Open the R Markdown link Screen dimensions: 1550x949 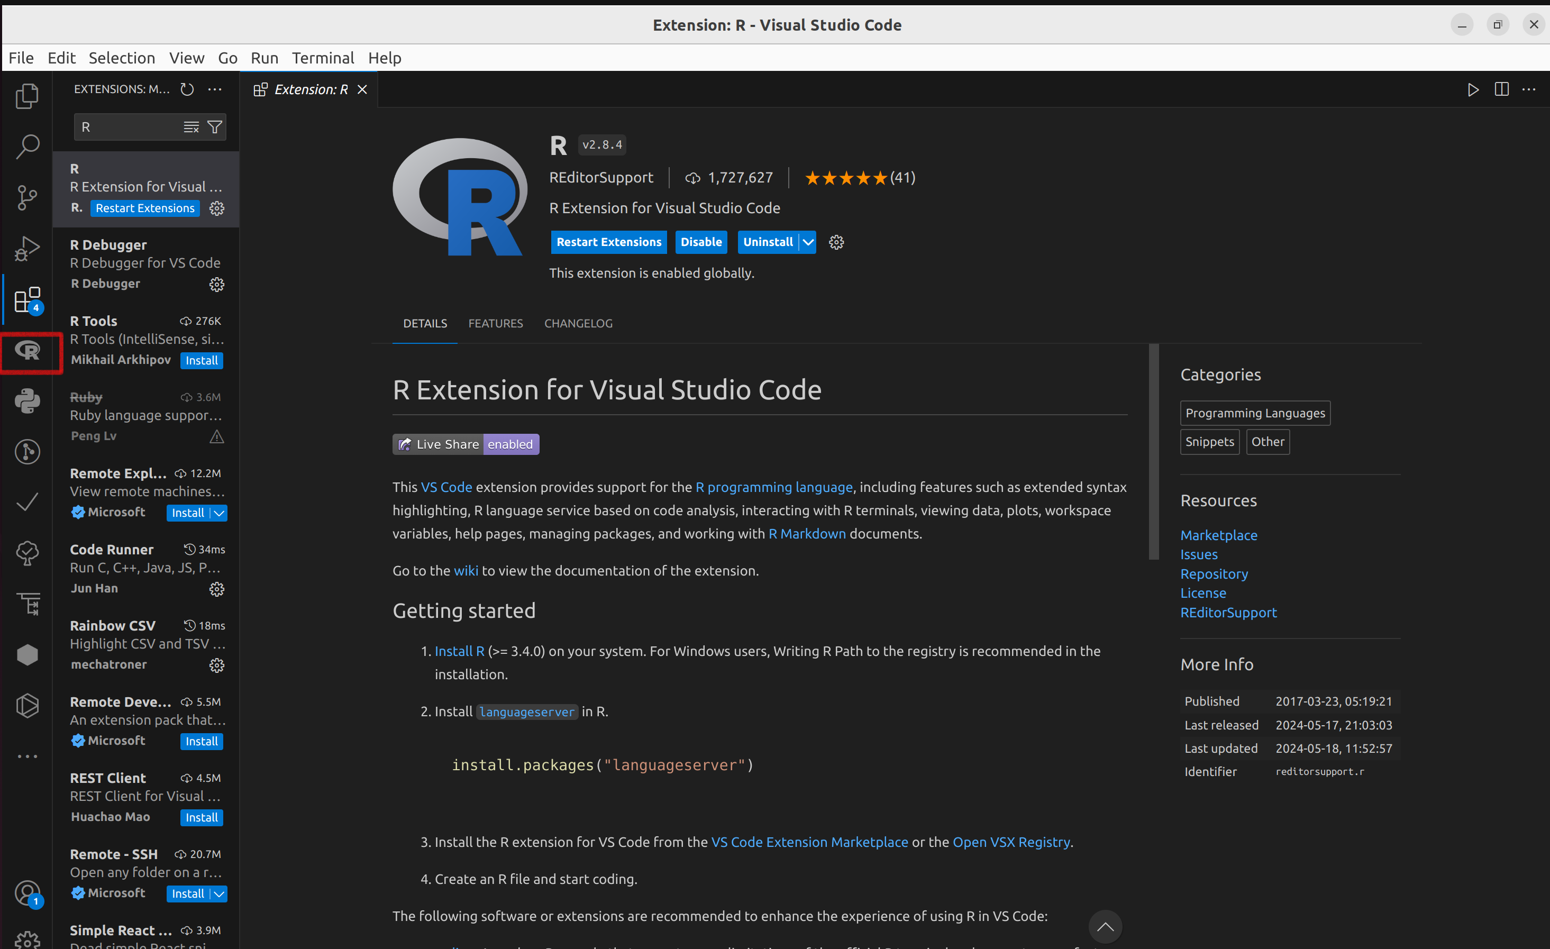click(807, 533)
